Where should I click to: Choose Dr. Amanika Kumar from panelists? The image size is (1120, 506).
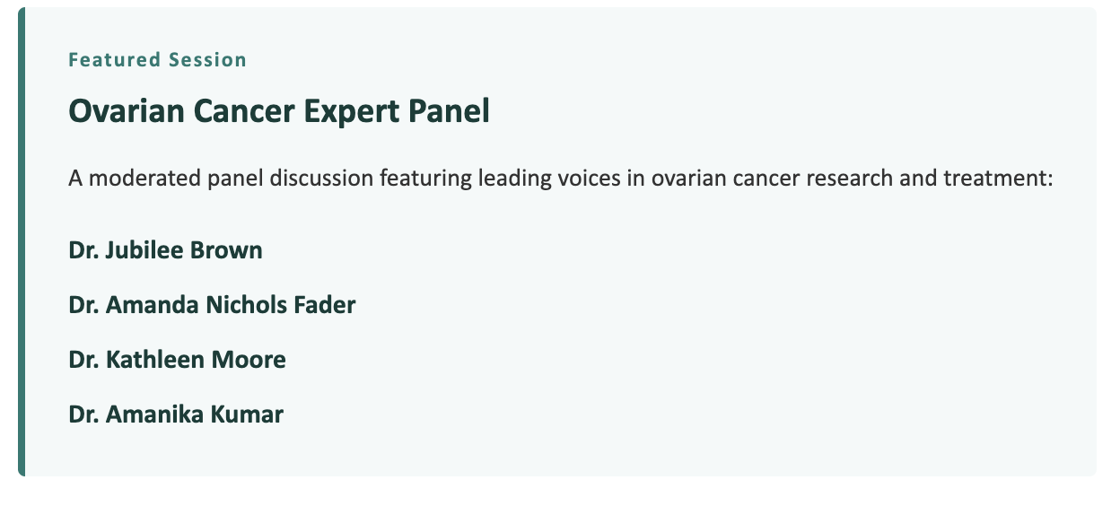176,414
